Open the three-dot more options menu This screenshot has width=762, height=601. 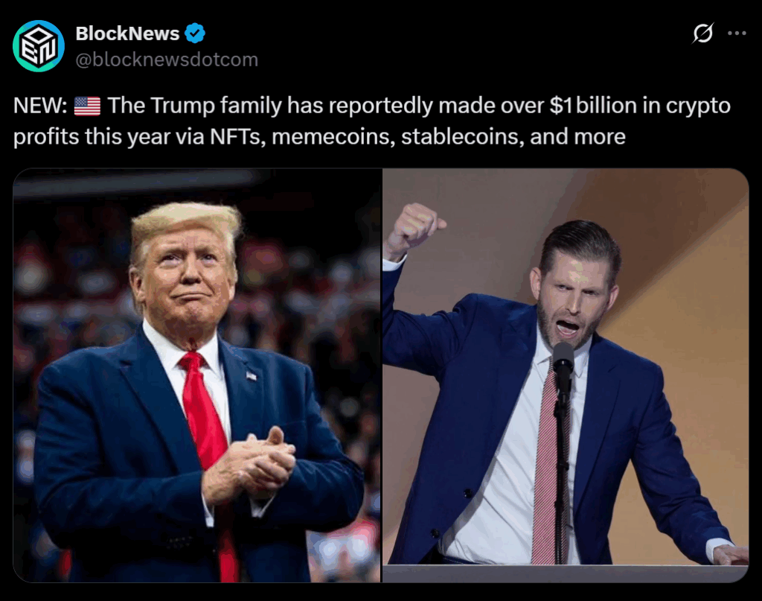pos(737,34)
